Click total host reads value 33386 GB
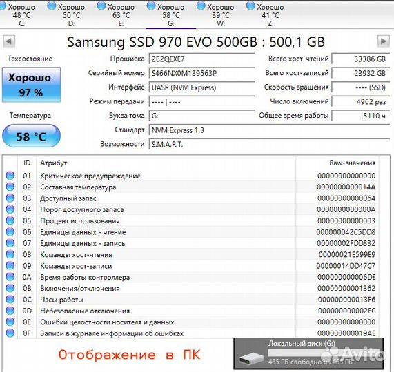 (361, 59)
